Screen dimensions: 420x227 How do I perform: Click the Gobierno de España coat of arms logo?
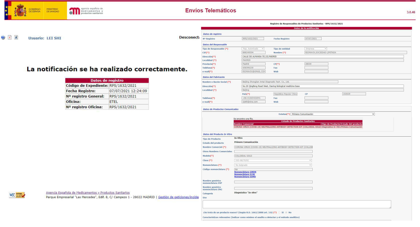tap(20, 11)
